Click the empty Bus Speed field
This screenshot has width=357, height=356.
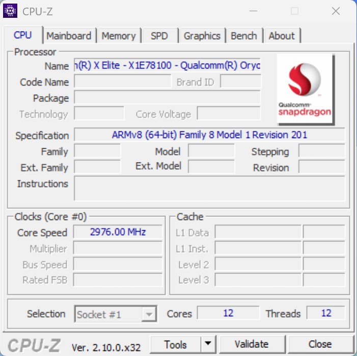[x=118, y=264]
